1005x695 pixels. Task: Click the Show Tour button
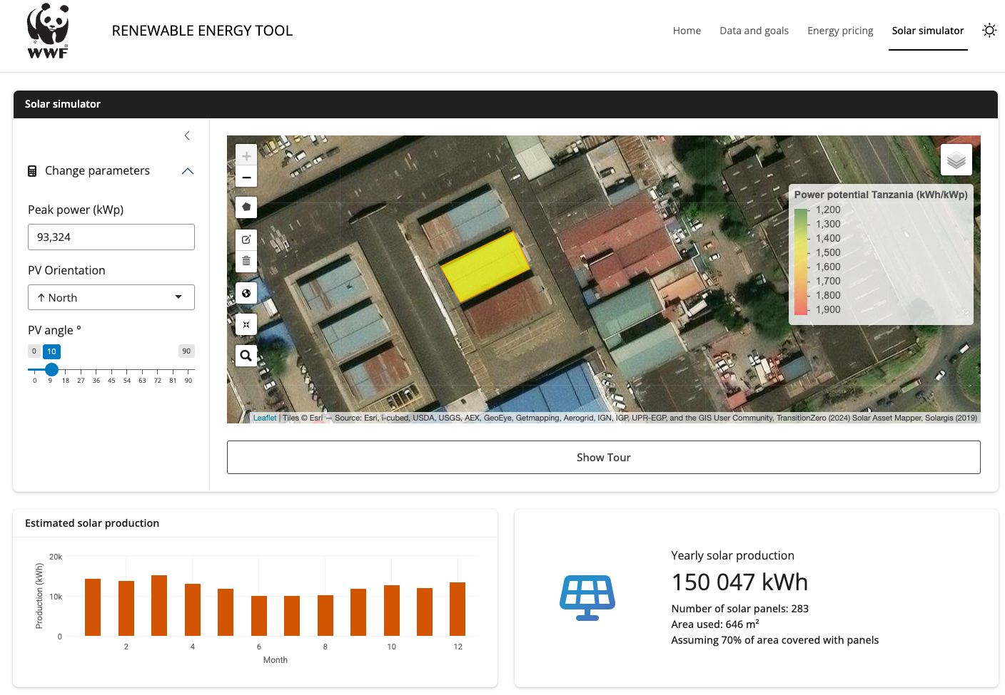(x=603, y=457)
